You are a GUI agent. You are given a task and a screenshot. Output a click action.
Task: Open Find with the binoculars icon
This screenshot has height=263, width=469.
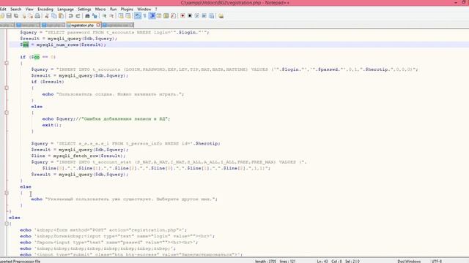tap(87, 16)
